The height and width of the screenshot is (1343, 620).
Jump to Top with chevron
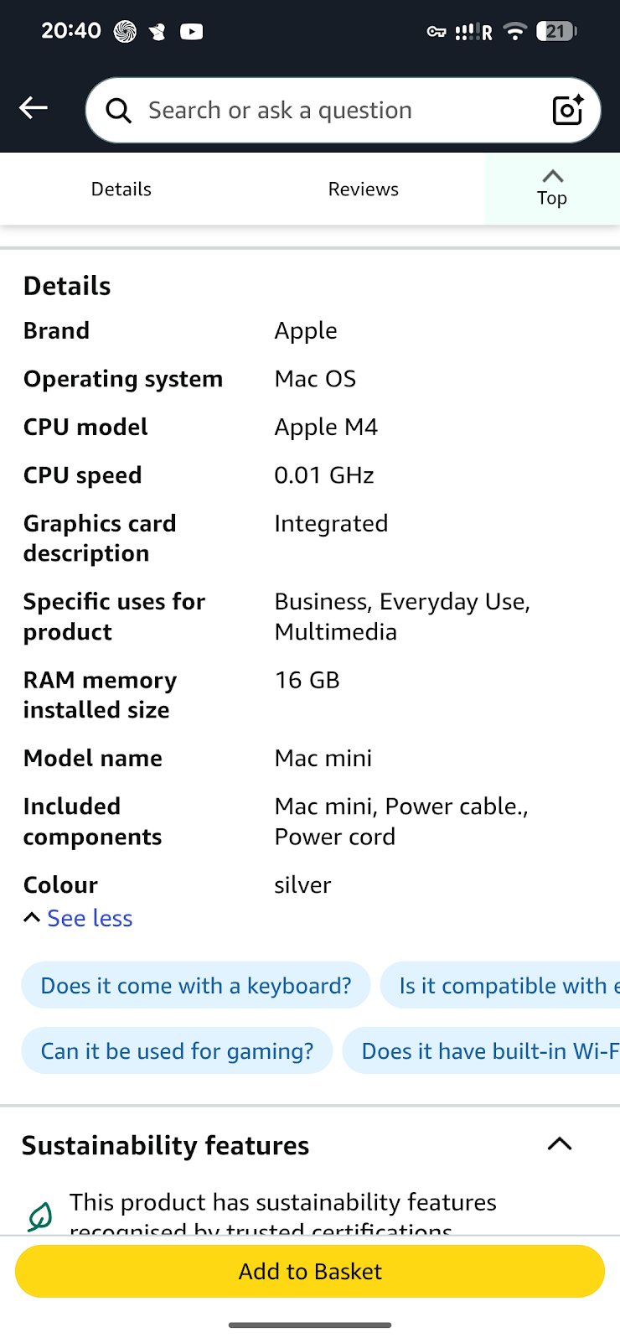[552, 189]
